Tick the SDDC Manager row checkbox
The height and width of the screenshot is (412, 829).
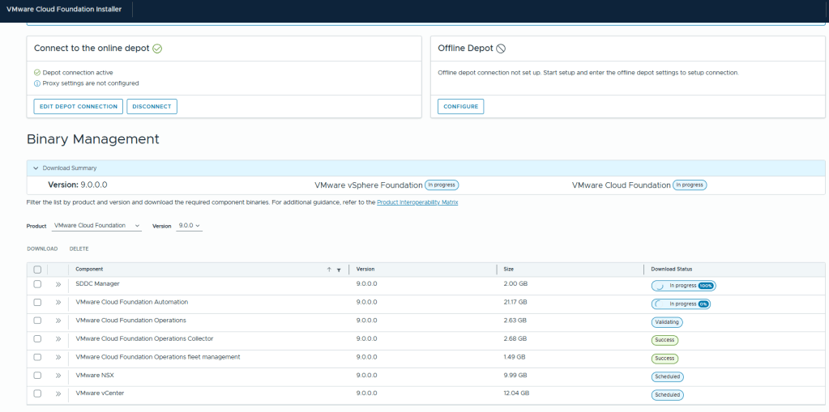(37, 284)
